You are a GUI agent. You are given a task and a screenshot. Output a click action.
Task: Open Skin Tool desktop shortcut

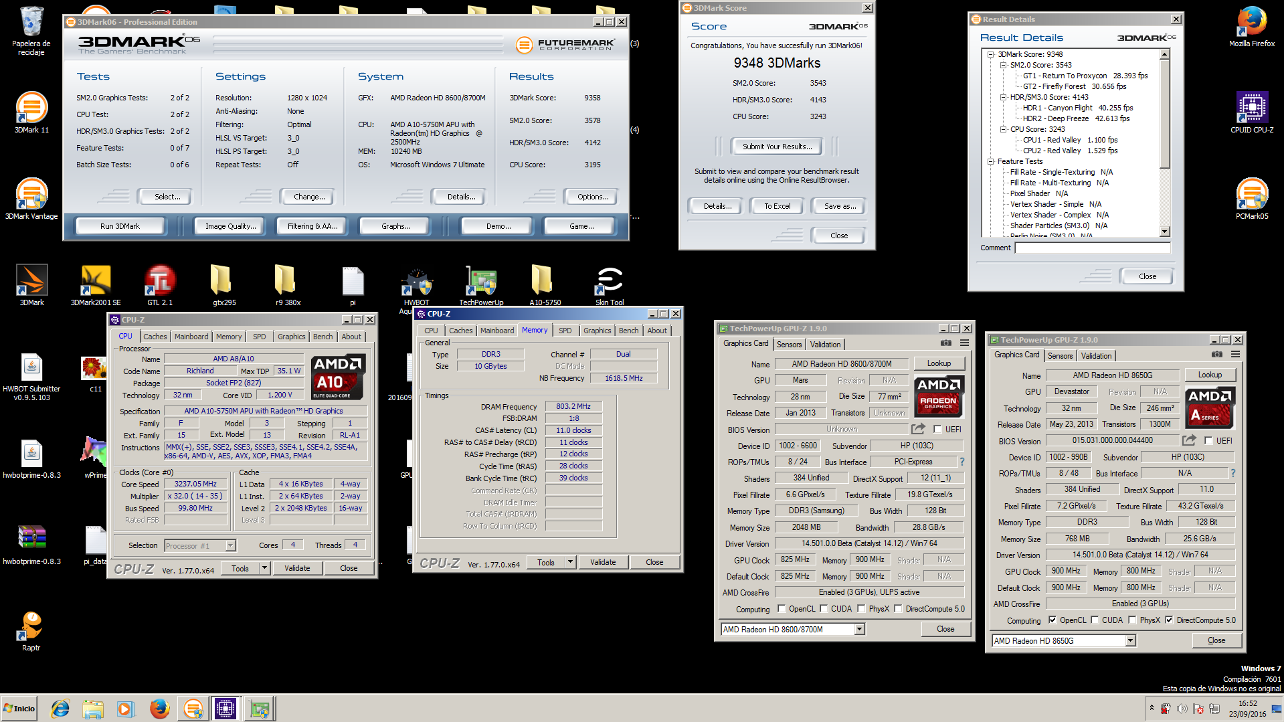(x=610, y=285)
